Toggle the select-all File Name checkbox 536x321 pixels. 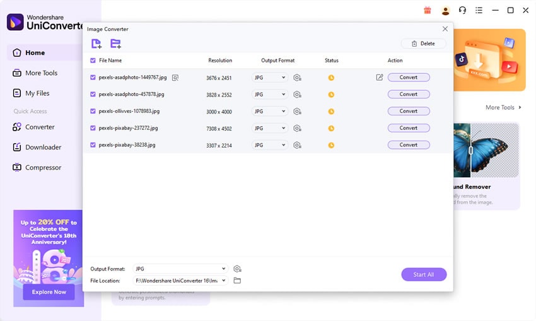tap(93, 61)
